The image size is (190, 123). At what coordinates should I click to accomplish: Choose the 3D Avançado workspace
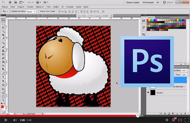pyautogui.click(x=148, y=2)
